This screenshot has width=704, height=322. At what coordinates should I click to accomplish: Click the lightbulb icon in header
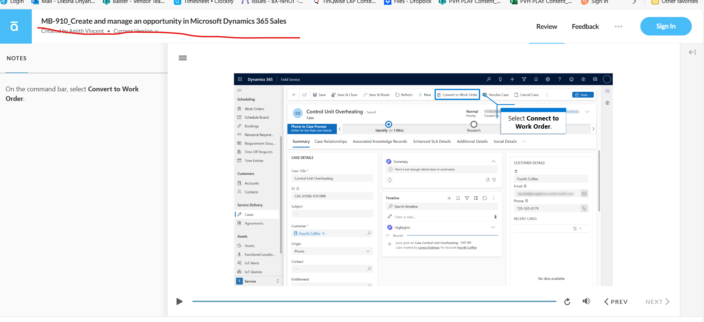point(501,79)
